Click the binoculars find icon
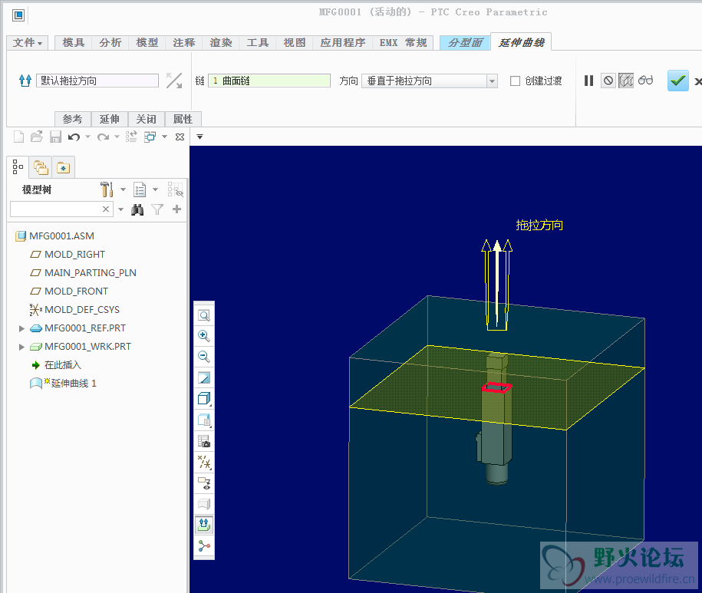702x593 pixels. [137, 209]
